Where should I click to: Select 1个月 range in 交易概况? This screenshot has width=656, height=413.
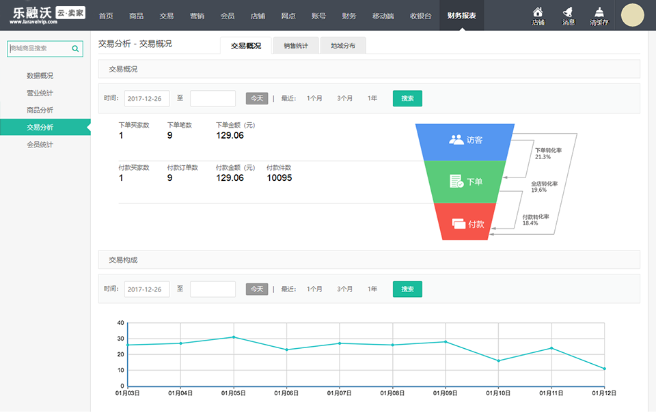314,98
